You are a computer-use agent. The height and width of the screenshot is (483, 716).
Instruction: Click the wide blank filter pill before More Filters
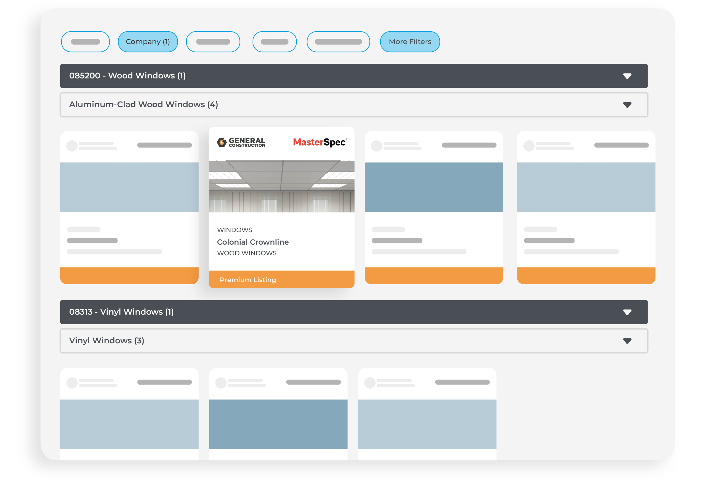(x=338, y=42)
